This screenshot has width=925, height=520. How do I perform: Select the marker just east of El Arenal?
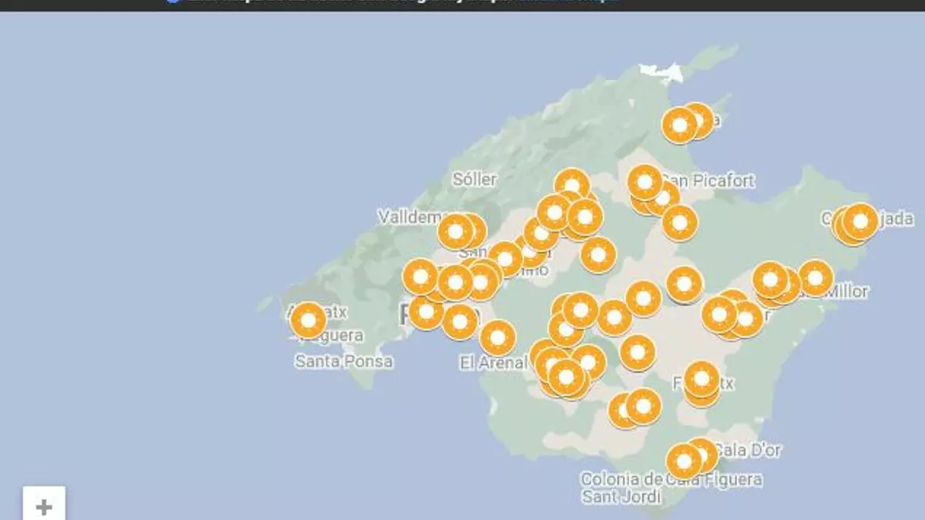tap(498, 337)
